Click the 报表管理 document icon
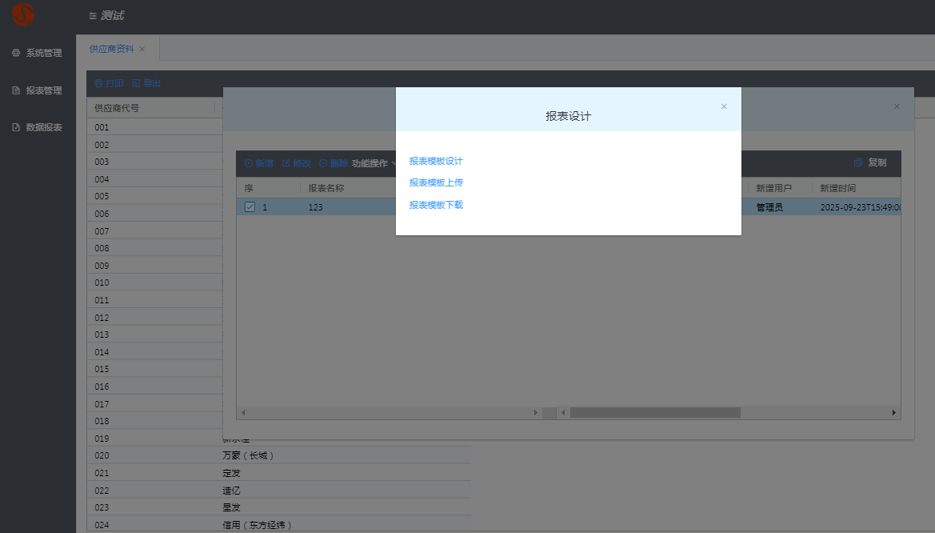Viewport: 935px width, 533px height. point(16,90)
